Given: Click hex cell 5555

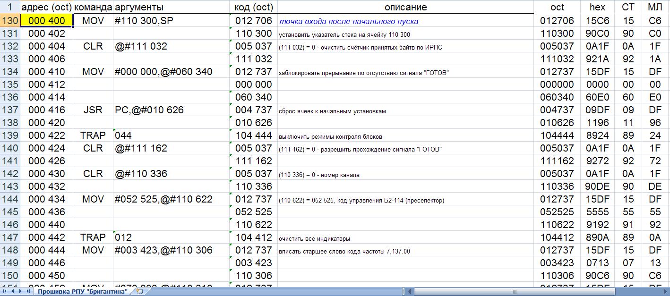Looking at the screenshot, I should [597, 212].
